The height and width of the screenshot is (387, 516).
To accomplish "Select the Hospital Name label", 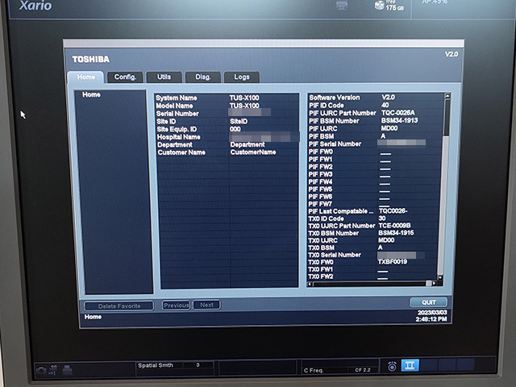I will (179, 137).
